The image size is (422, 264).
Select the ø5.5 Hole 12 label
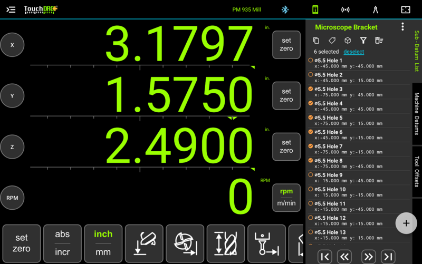[330, 218]
